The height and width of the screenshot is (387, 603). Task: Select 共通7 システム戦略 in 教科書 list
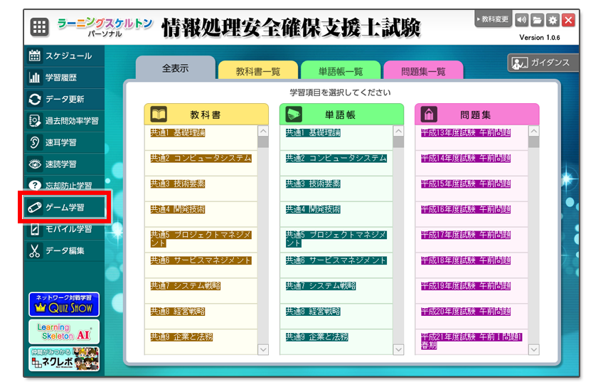point(201,290)
